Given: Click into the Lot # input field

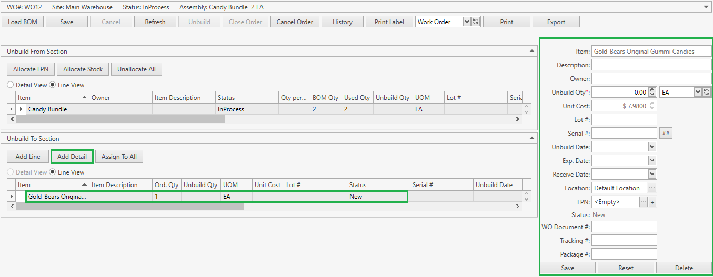Looking at the screenshot, I should coord(624,120).
